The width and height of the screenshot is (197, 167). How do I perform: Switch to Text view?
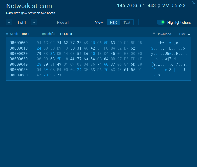(127, 22)
